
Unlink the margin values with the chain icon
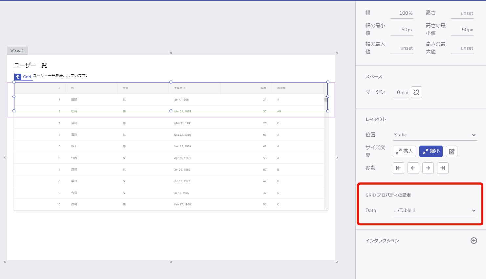click(x=416, y=92)
